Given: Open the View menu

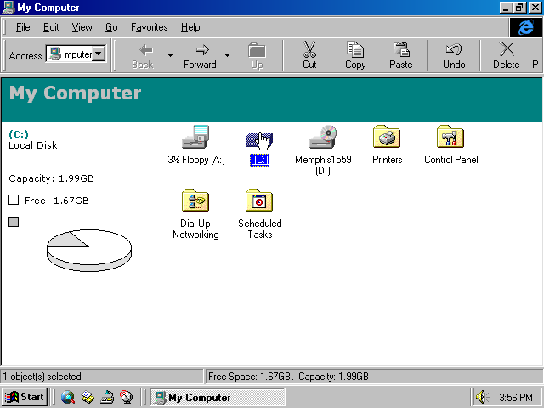Looking at the screenshot, I should pos(82,27).
